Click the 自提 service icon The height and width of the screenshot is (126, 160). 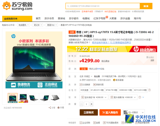[94, 123]
